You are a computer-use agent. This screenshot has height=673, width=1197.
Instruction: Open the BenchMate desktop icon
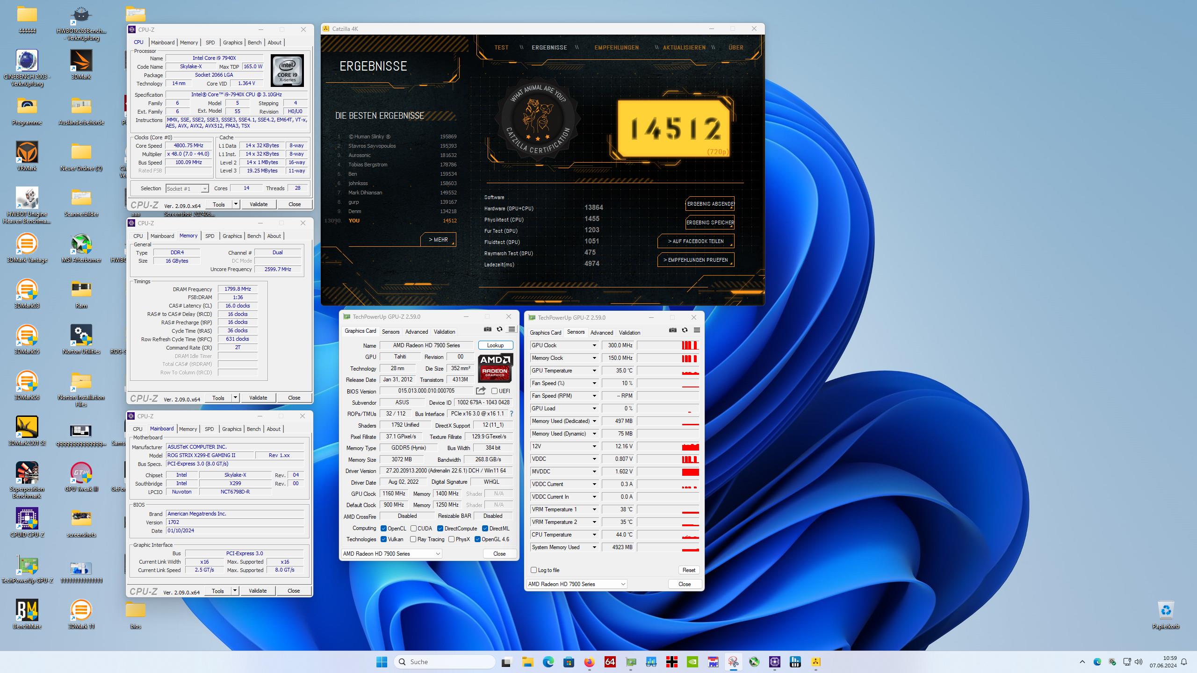[x=27, y=614]
